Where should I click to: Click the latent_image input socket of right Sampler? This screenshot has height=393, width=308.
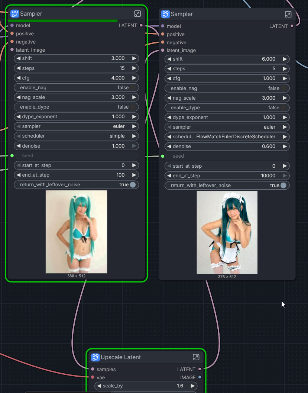[x=163, y=50]
